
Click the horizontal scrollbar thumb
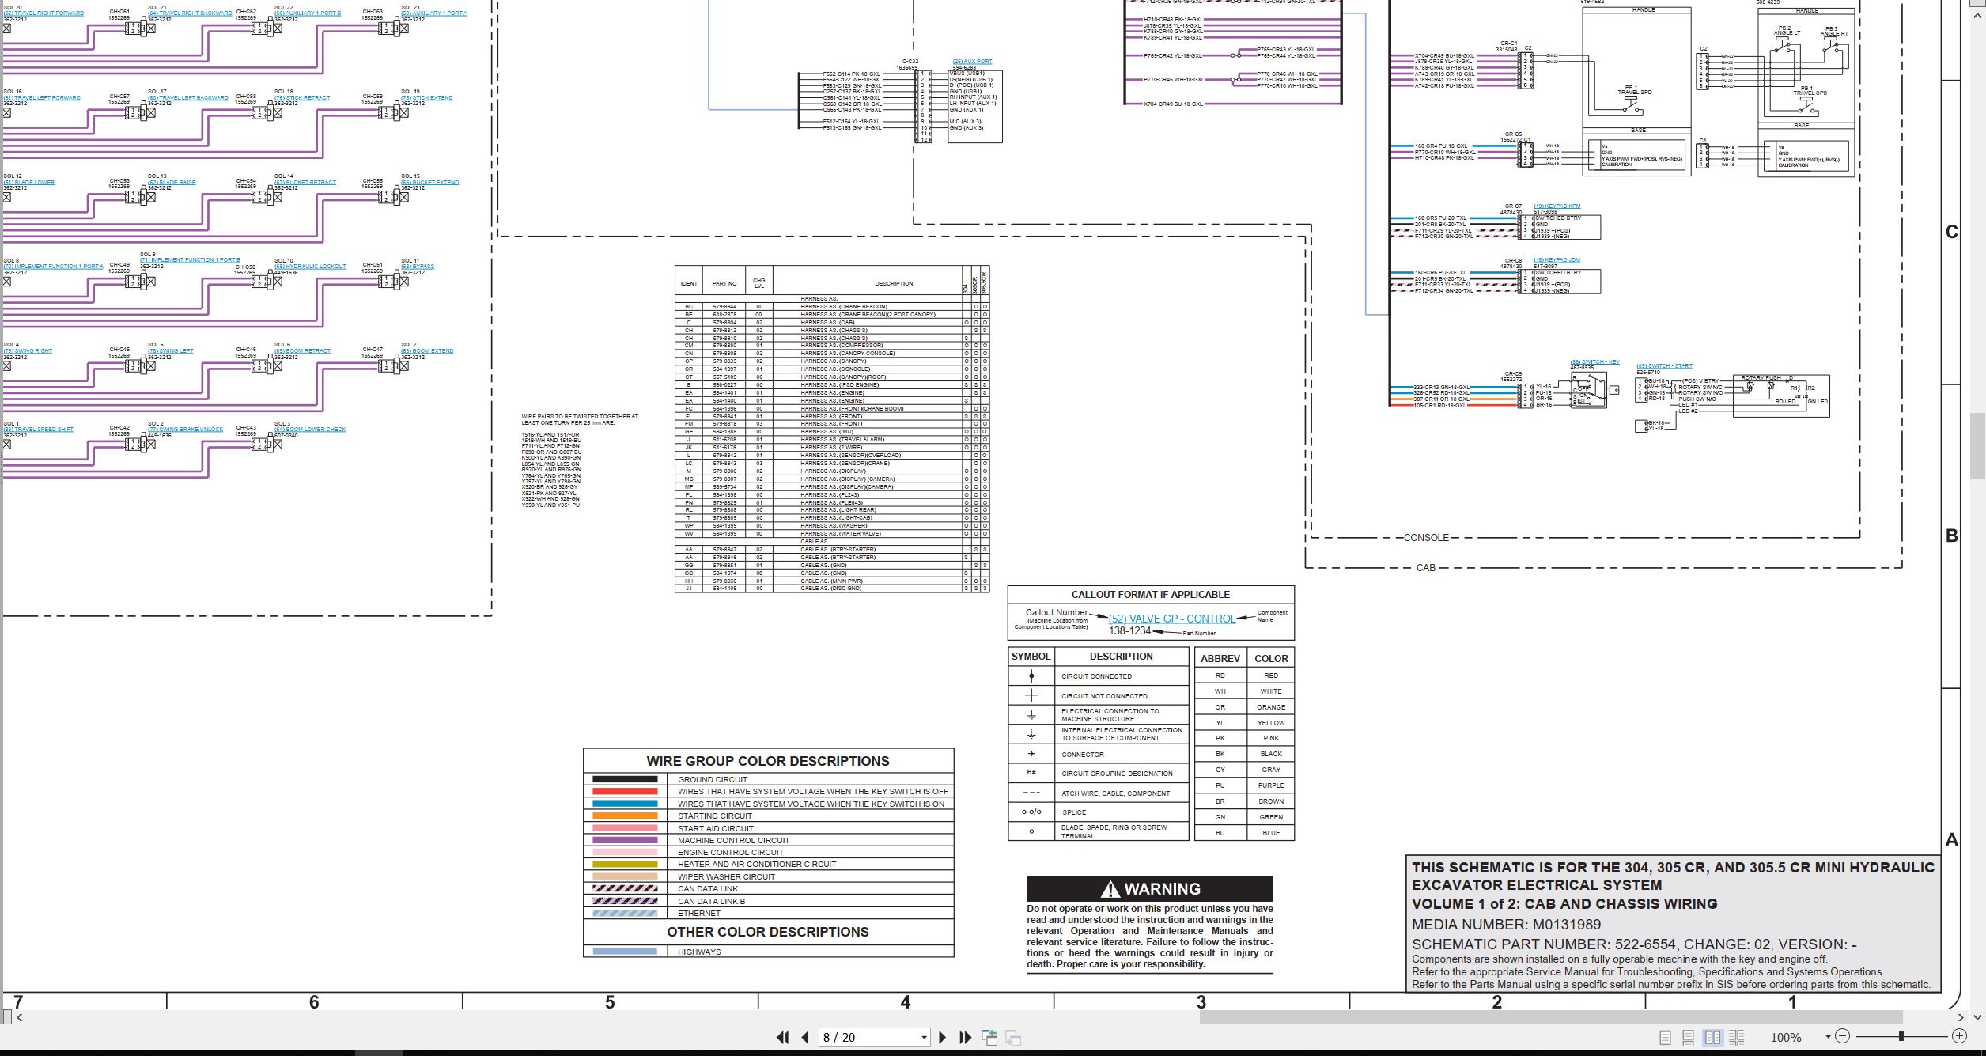coord(1550,1018)
